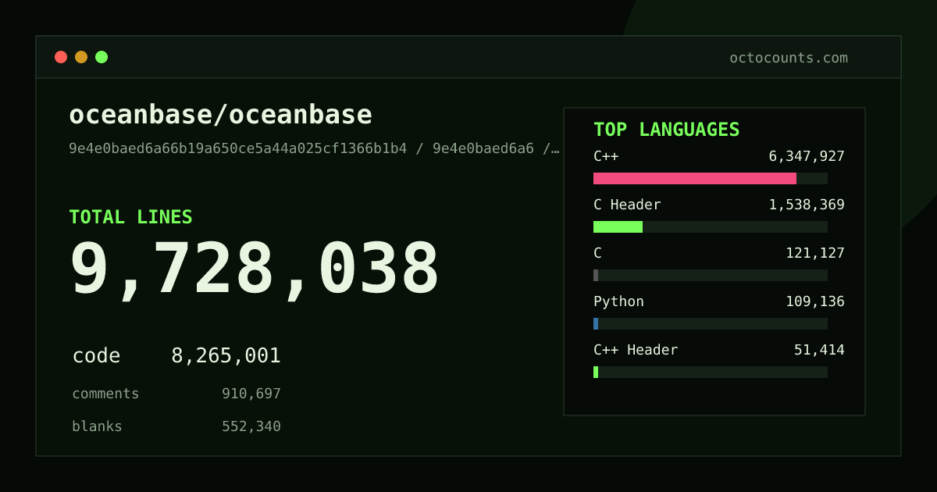Click the C count 121,127
Viewport: 937px width, 492px height.
(815, 253)
